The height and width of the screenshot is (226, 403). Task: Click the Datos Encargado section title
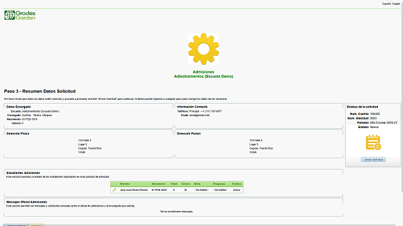pyautogui.click(x=18, y=107)
